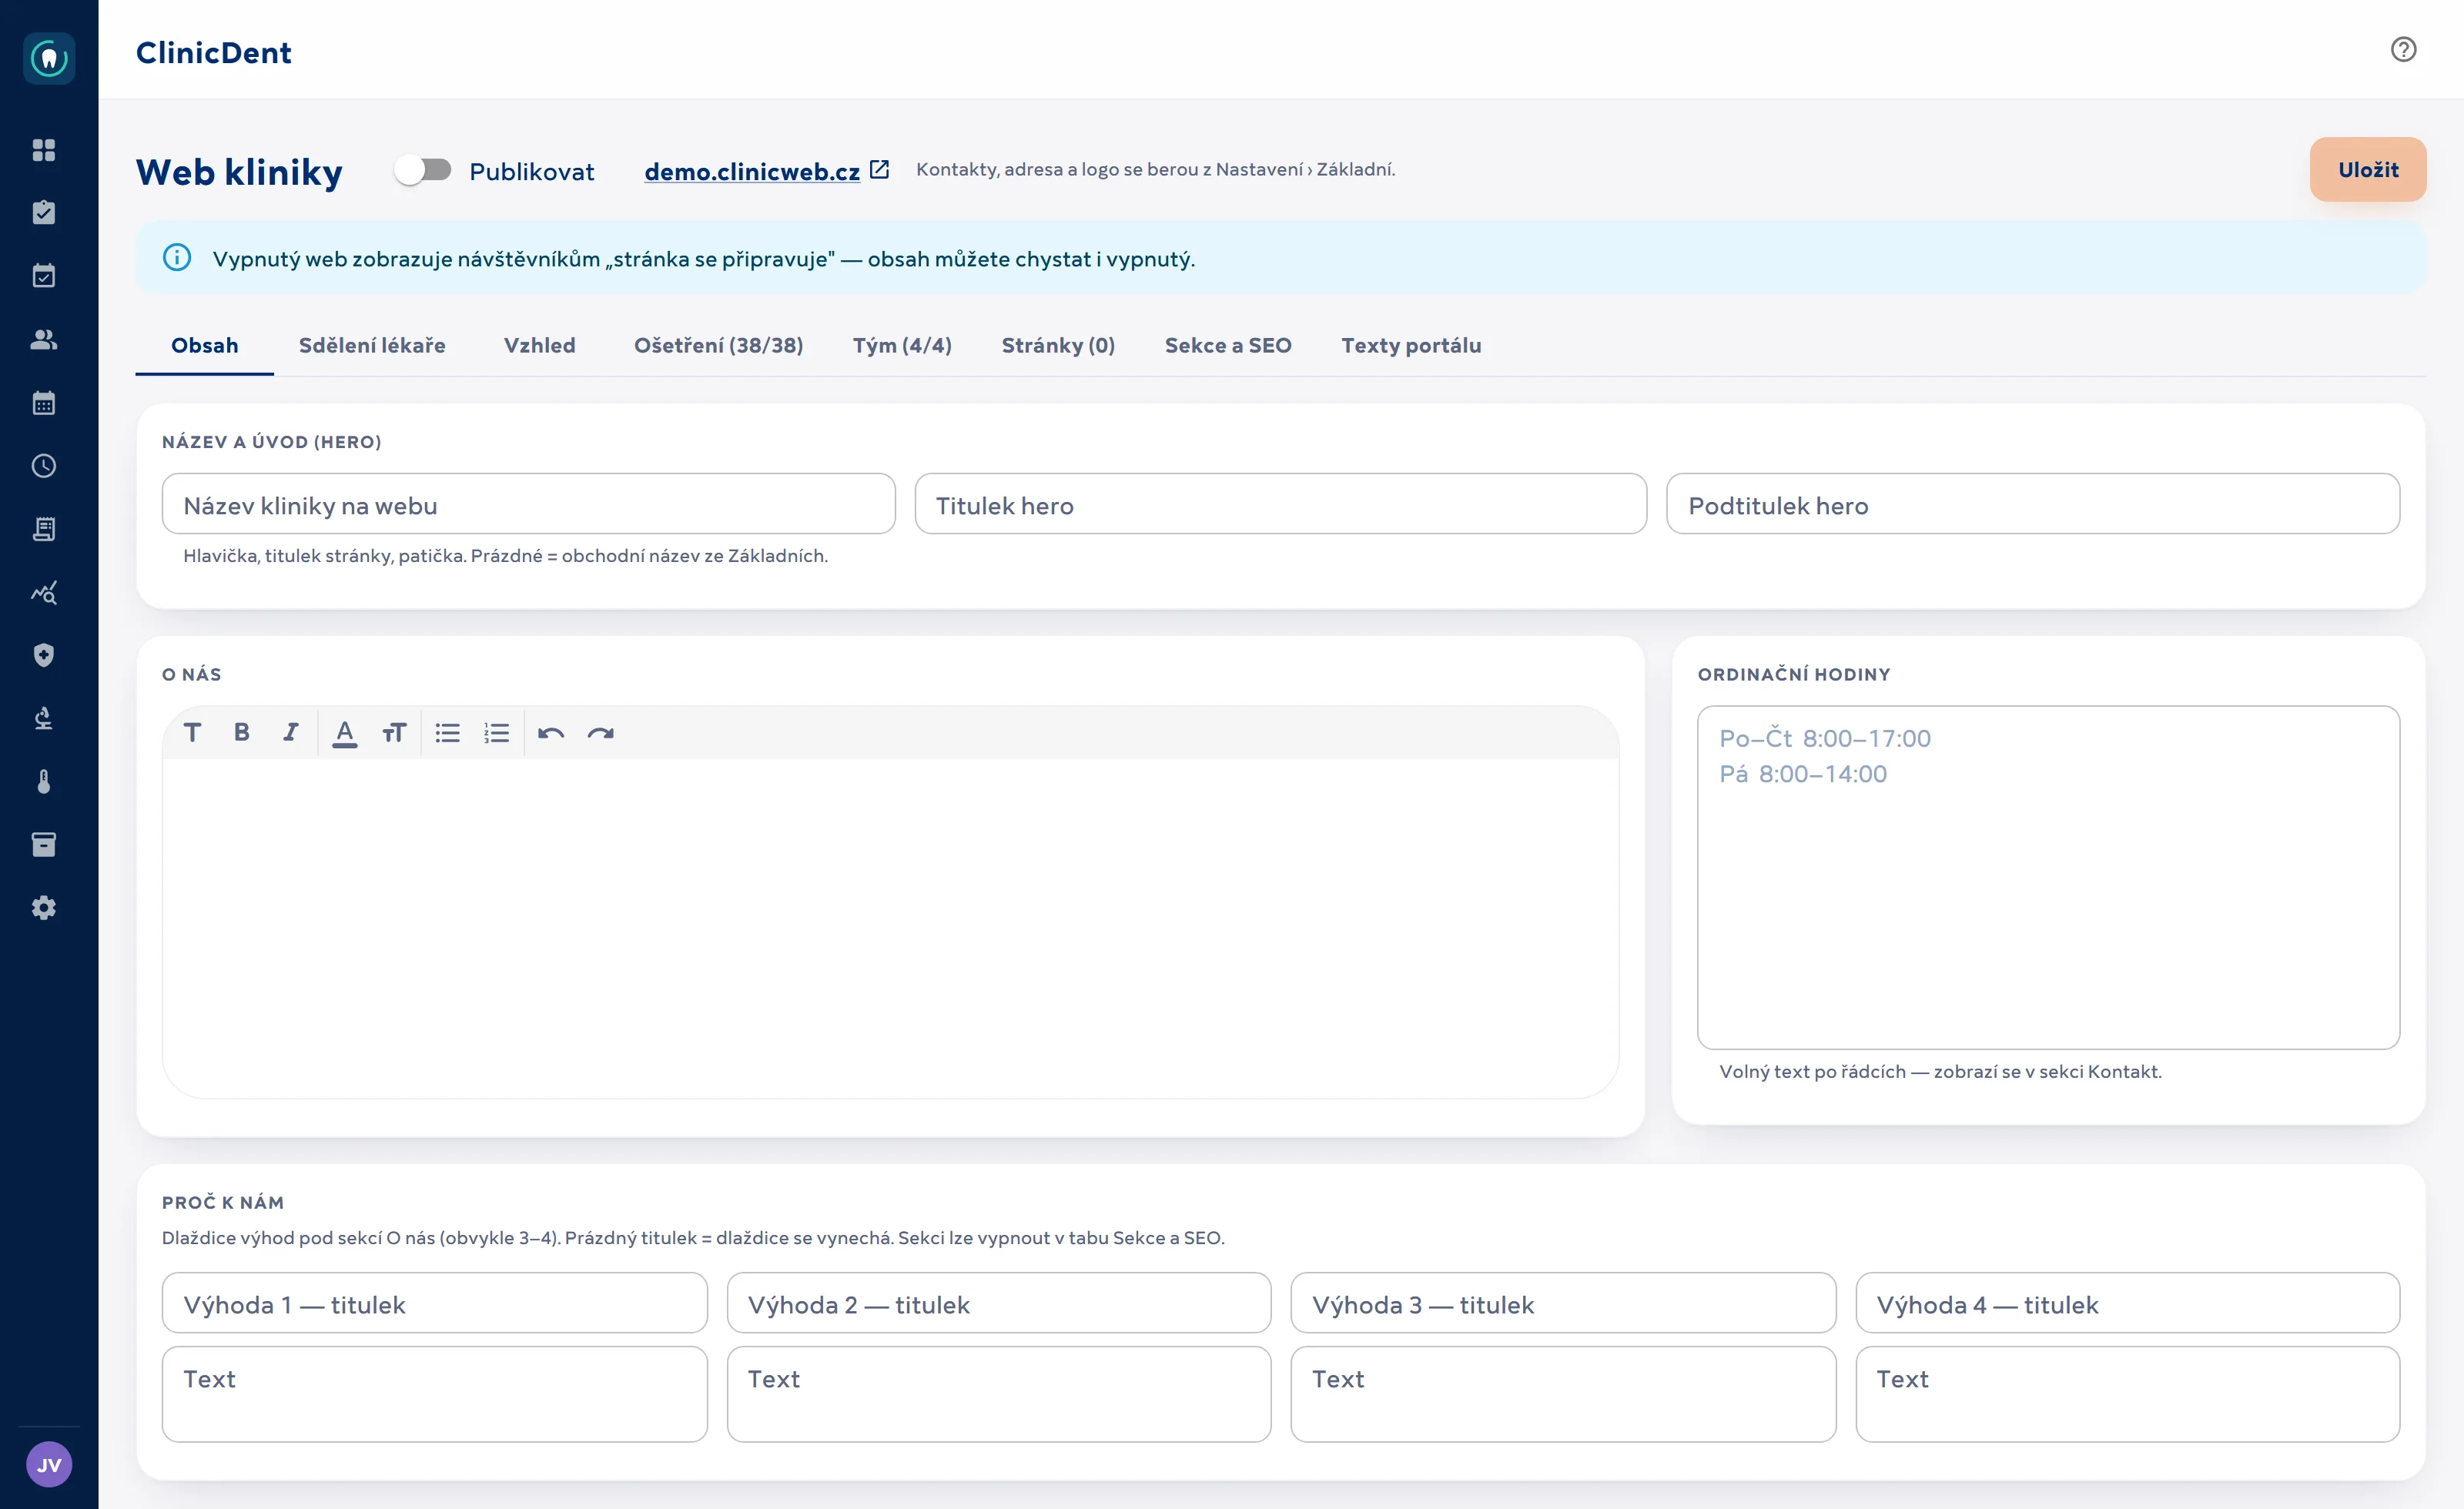Open the settings gear in sidebar
The height and width of the screenshot is (1509, 2464).
[44, 908]
